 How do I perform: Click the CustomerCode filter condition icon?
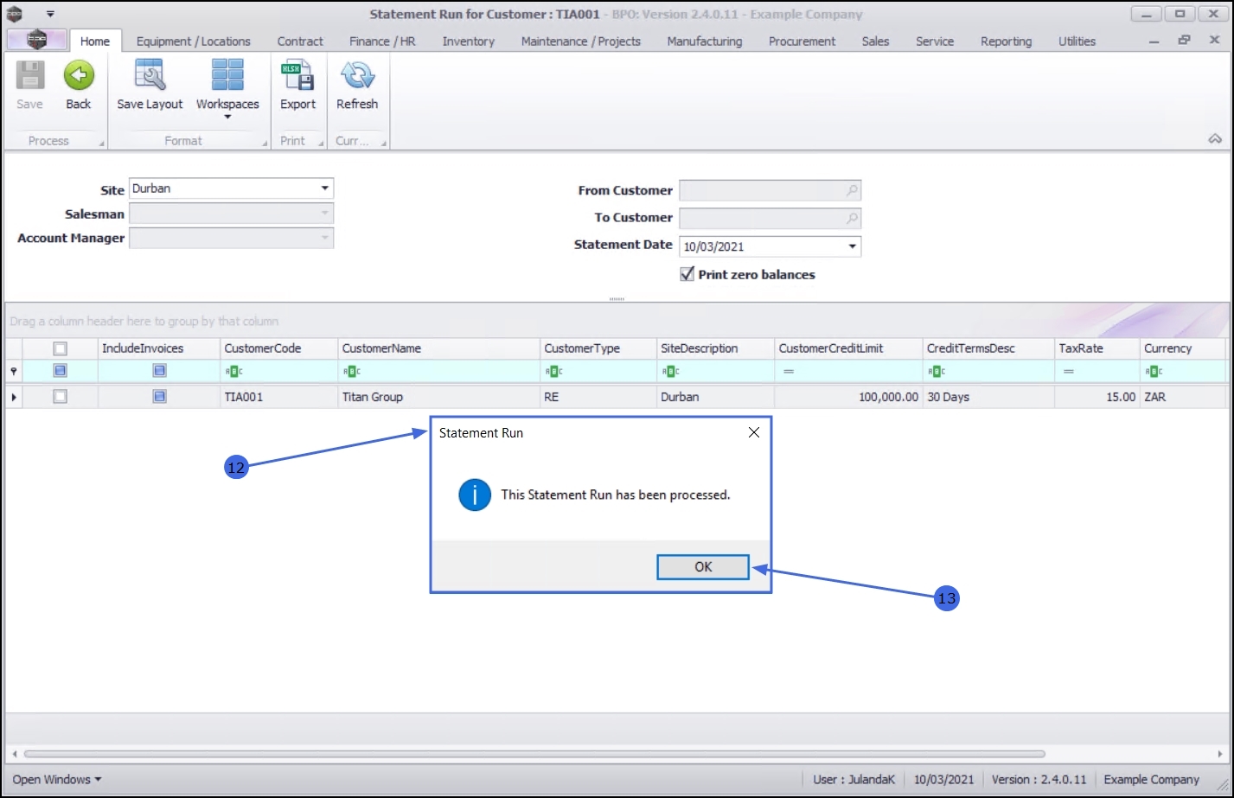[233, 372]
